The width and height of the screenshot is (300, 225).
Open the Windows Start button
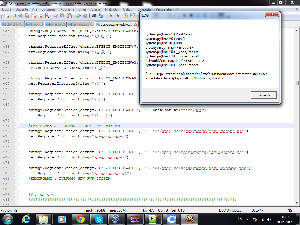click(x=8, y=219)
